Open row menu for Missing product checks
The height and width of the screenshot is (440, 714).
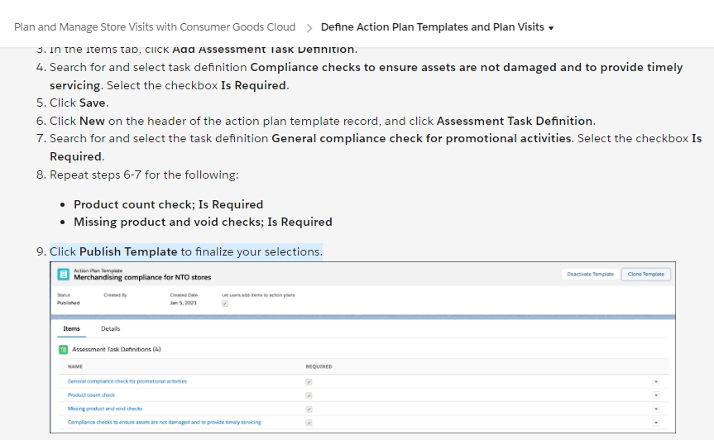pyautogui.click(x=656, y=409)
